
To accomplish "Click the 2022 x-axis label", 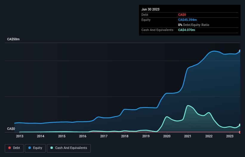I will coord(209,136).
